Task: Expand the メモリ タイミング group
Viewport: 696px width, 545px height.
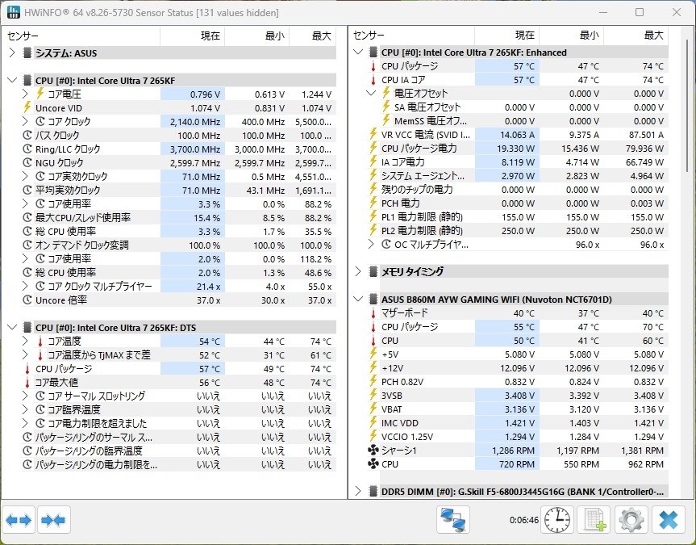Action: [358, 271]
